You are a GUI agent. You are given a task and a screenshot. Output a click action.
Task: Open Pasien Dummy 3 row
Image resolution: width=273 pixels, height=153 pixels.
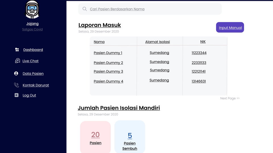(x=108, y=72)
